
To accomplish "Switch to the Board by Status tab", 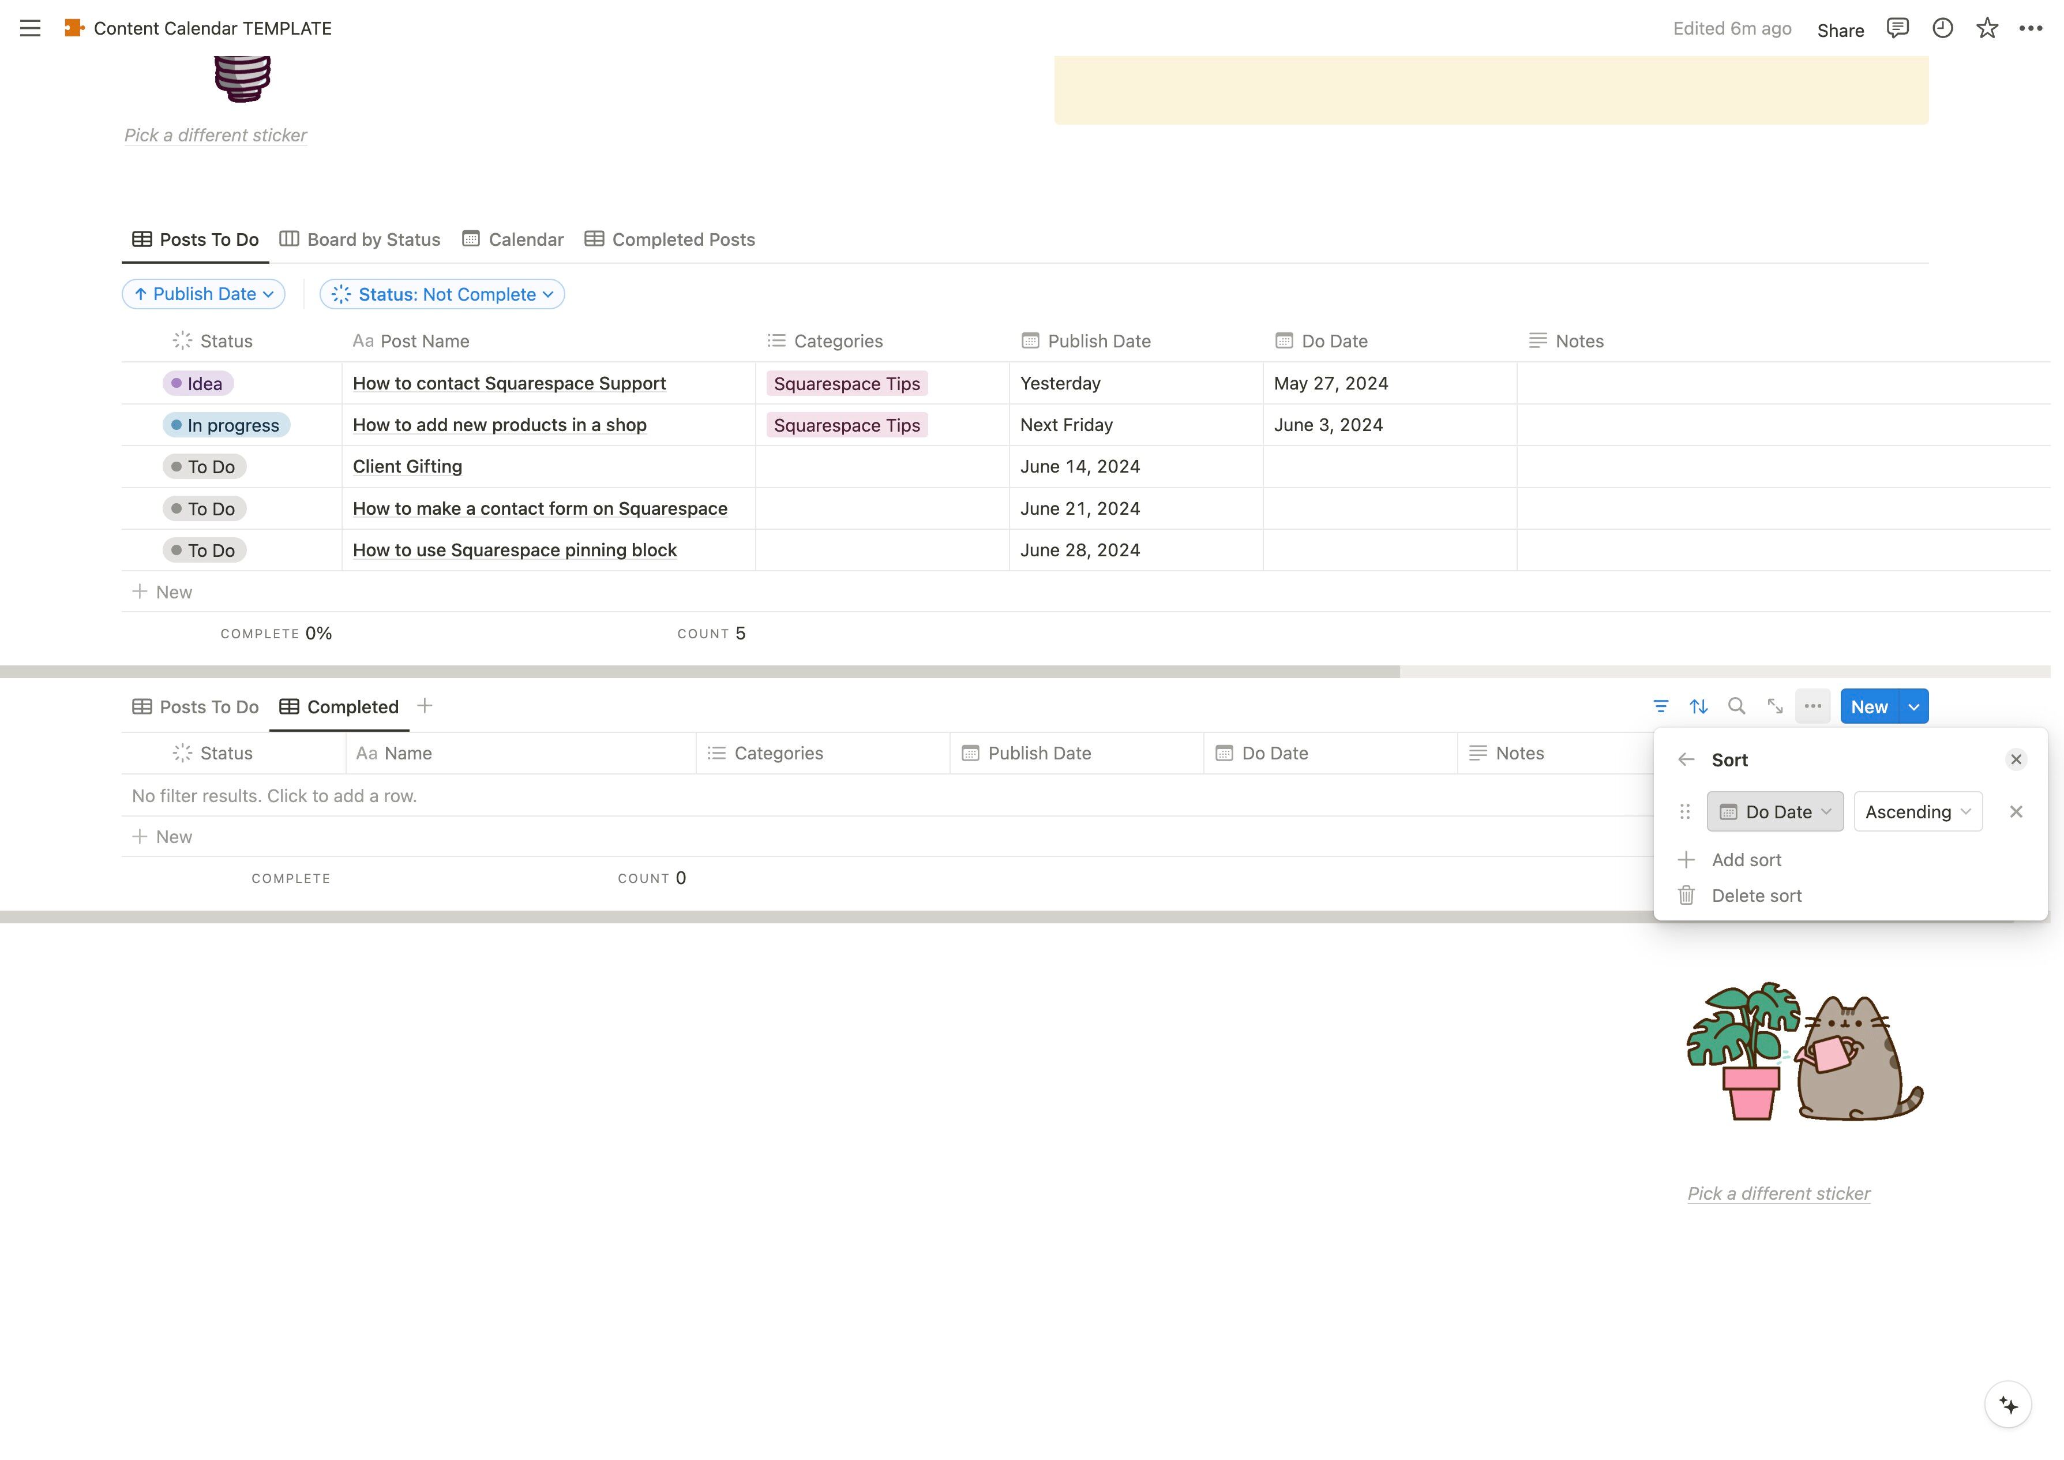I will (x=361, y=239).
